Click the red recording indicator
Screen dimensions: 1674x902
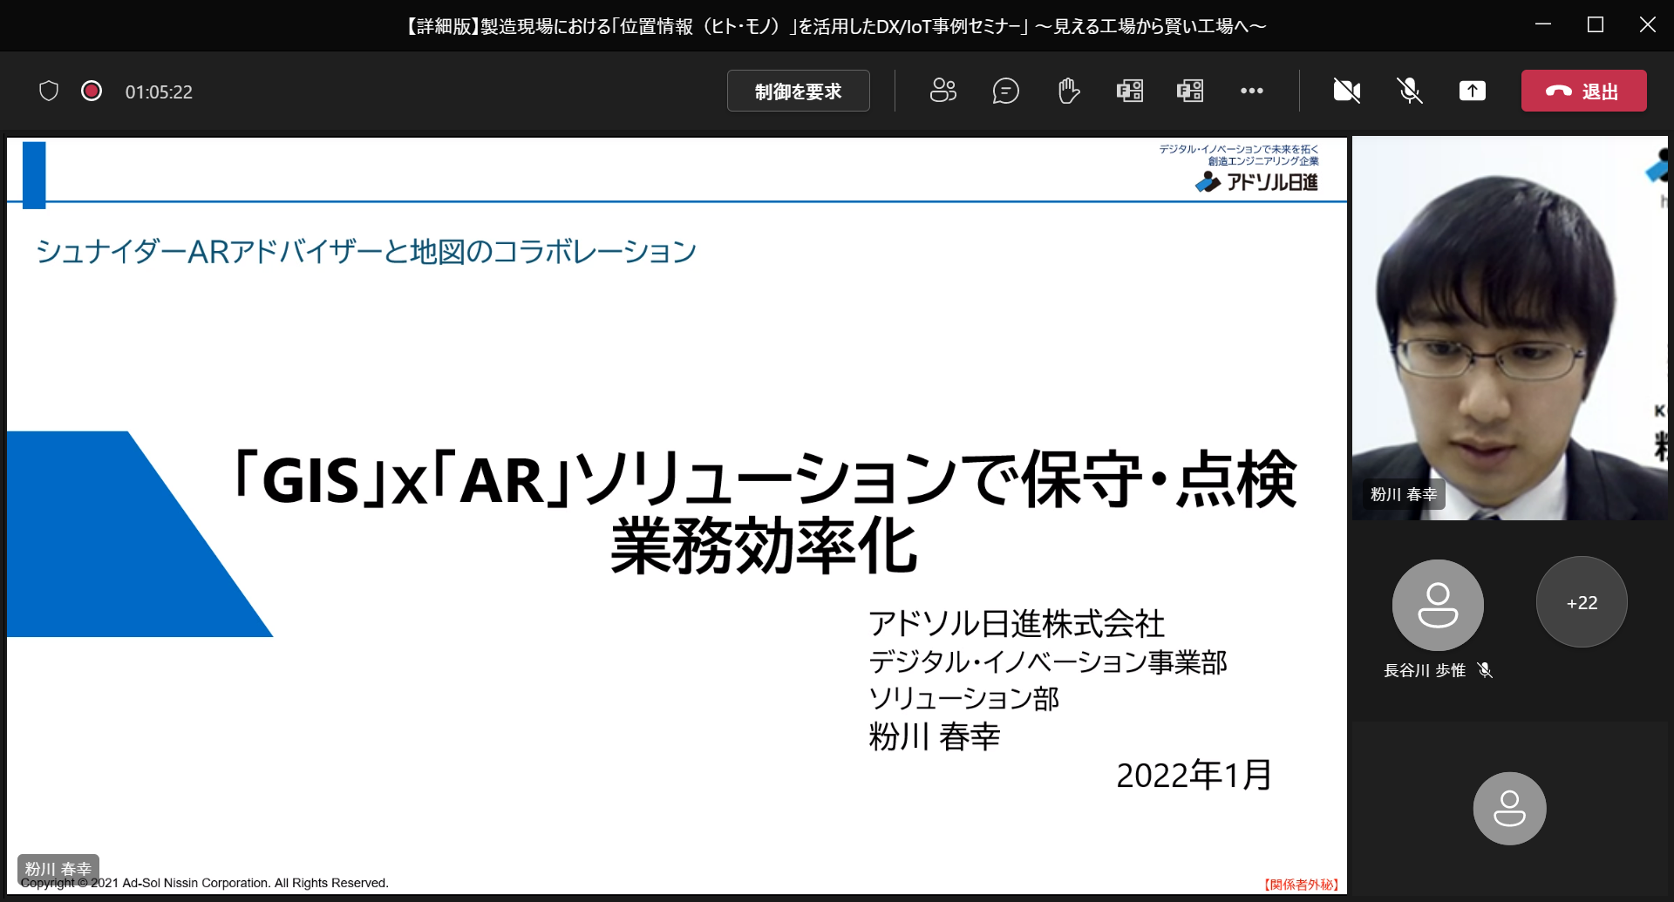[92, 91]
